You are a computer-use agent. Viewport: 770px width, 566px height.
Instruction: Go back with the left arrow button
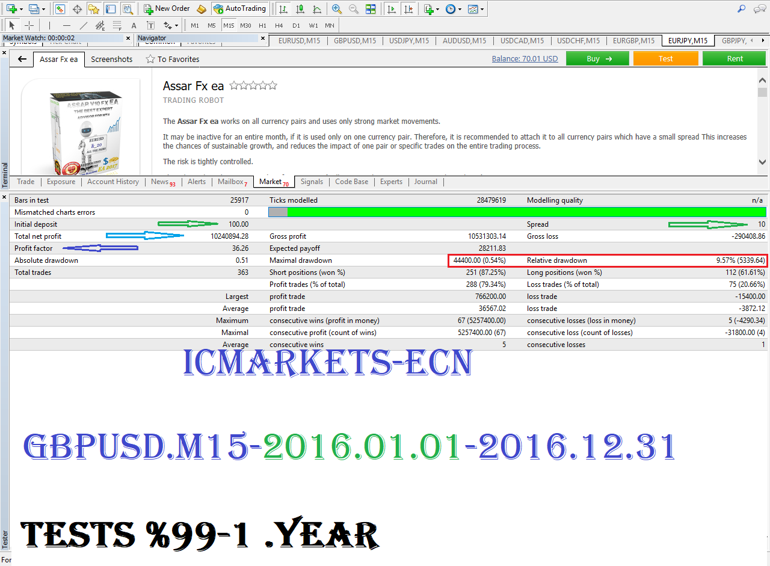(22, 59)
